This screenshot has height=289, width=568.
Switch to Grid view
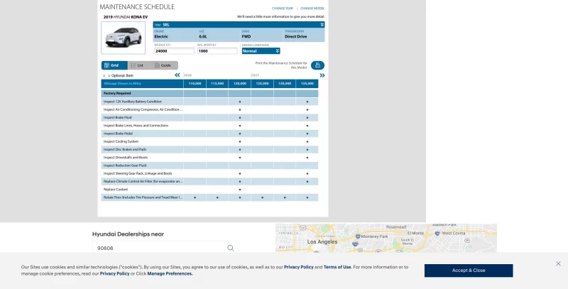coord(111,65)
